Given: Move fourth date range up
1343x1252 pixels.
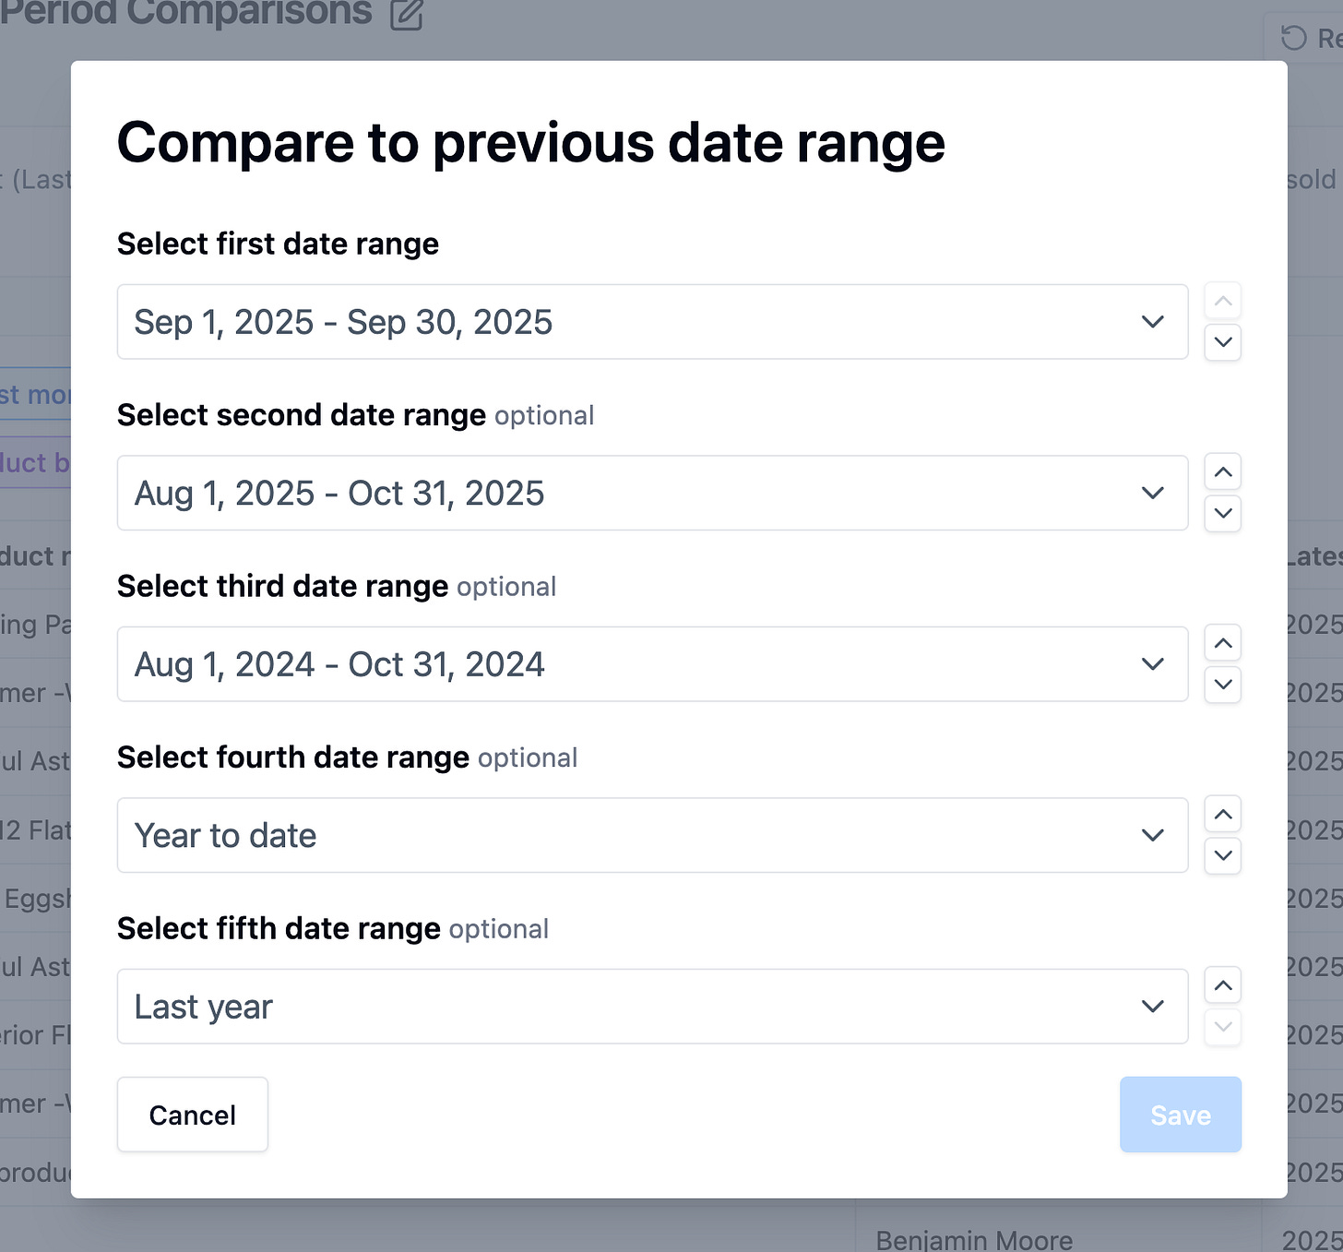Looking at the screenshot, I should (x=1222, y=815).
